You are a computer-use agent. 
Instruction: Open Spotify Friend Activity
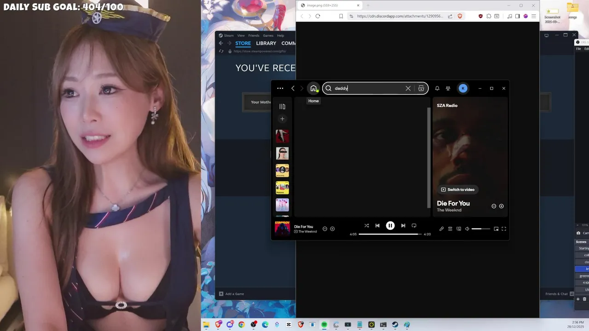[x=448, y=88]
